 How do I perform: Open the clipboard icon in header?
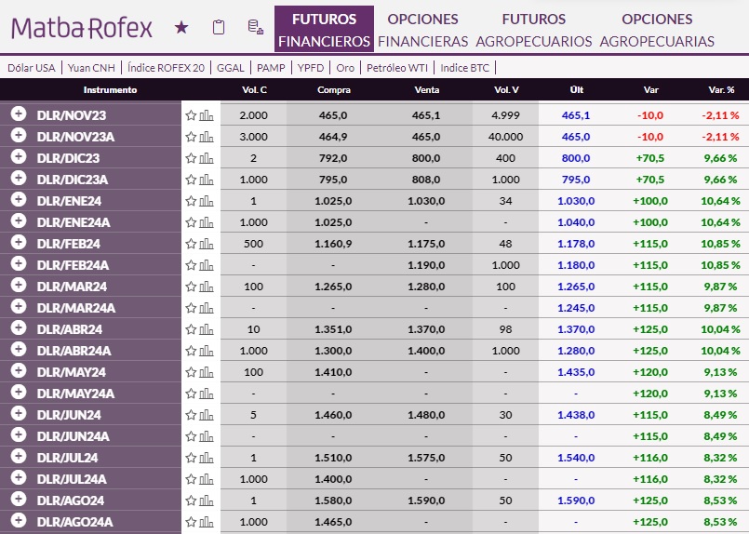[219, 28]
